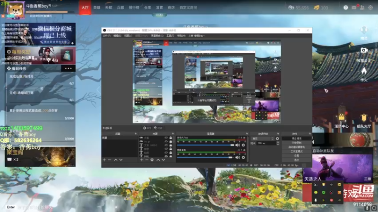Viewport: 378px width, 212px height.
Task: Switch to the 排行榜 tab
Action: point(134,8)
